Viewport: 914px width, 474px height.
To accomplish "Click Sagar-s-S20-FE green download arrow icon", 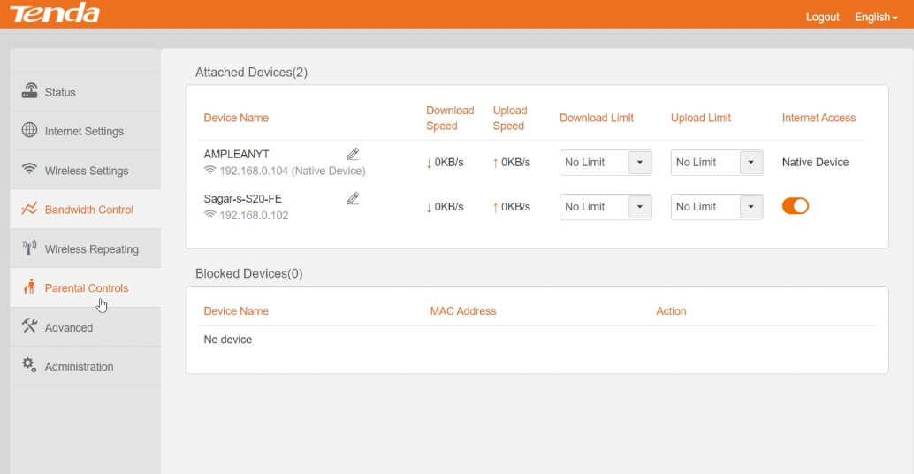I will click(x=429, y=208).
